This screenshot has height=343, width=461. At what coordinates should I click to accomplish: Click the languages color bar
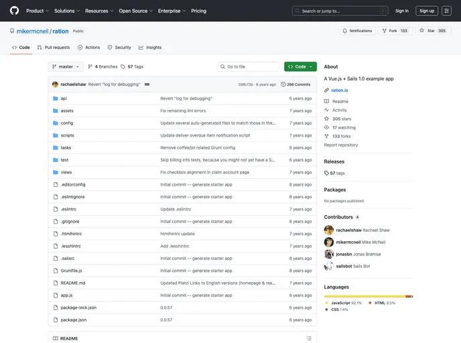(x=369, y=296)
